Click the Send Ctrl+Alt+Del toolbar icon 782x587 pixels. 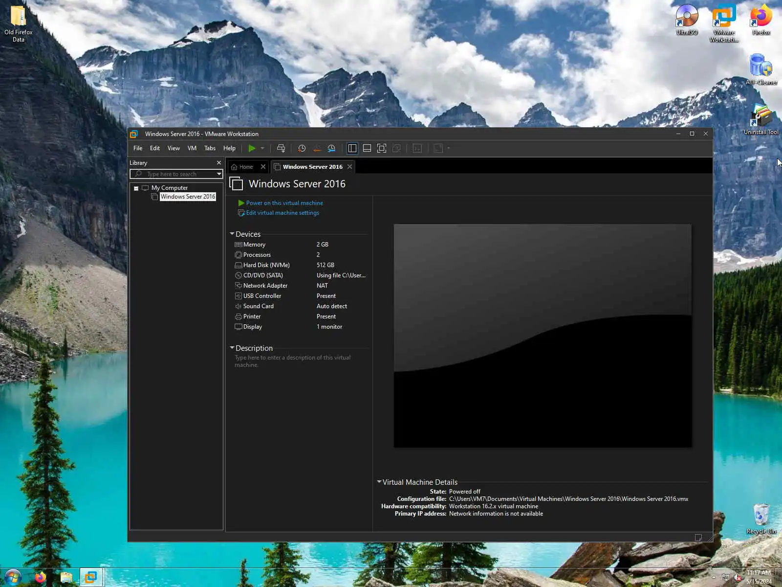[281, 148]
